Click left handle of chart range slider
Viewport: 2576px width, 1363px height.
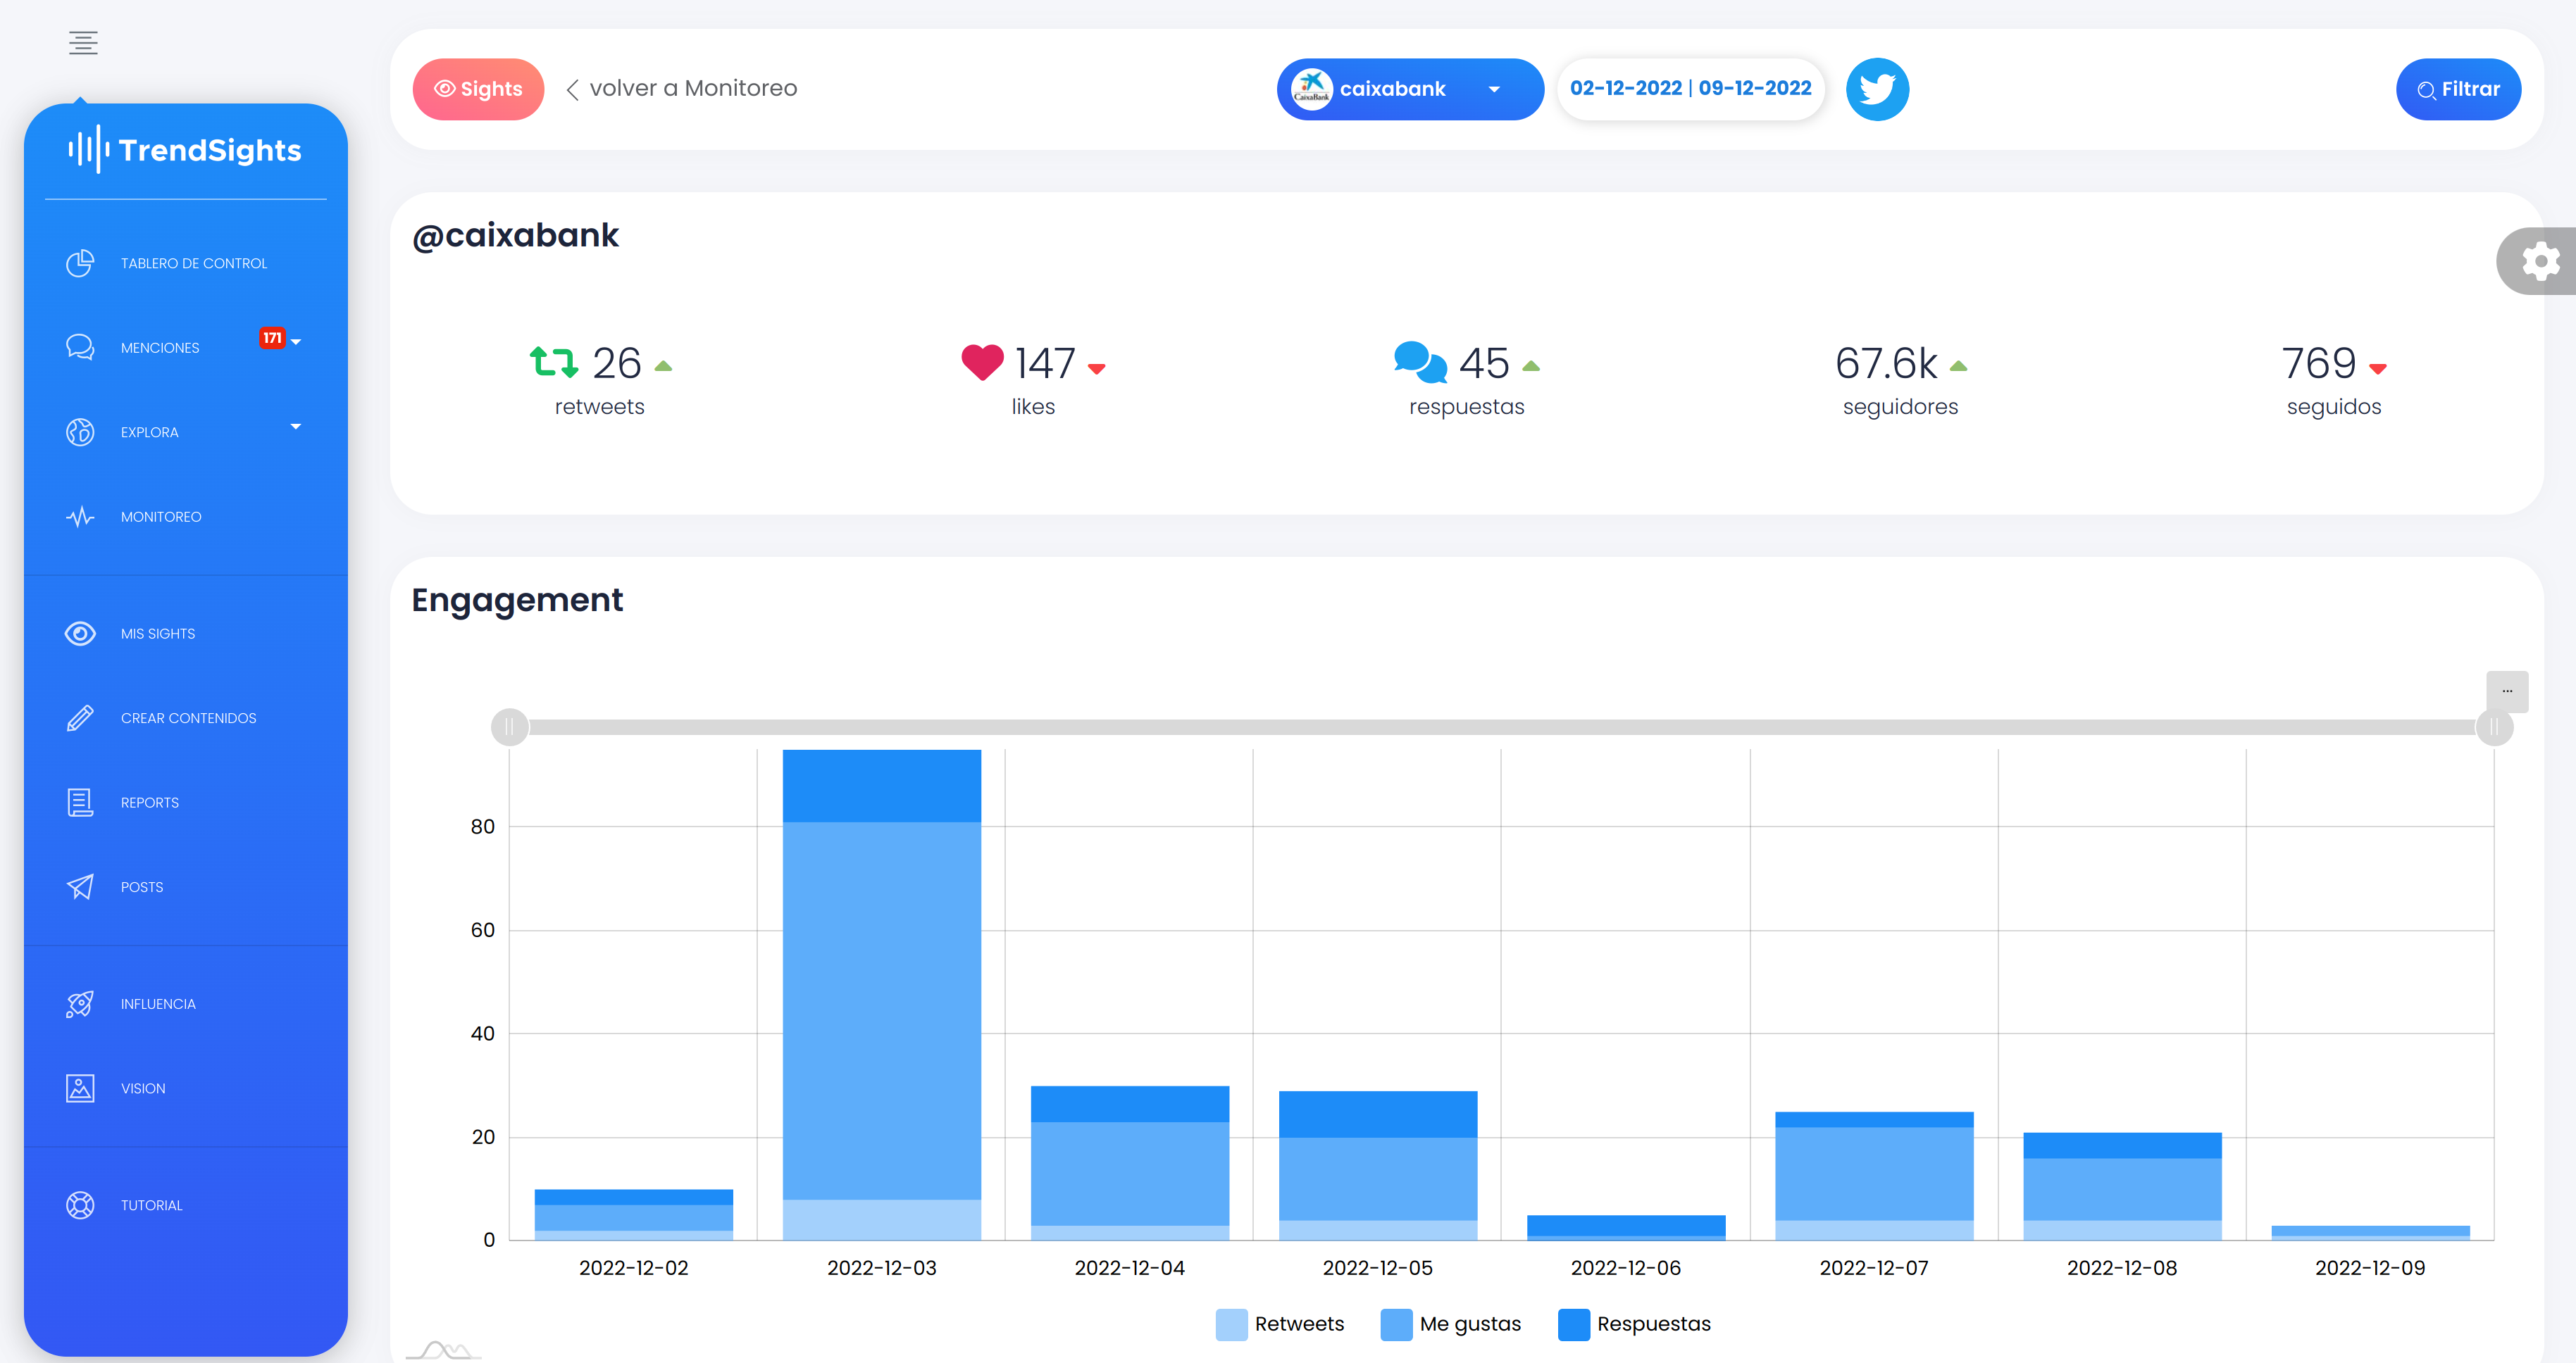[x=510, y=727]
